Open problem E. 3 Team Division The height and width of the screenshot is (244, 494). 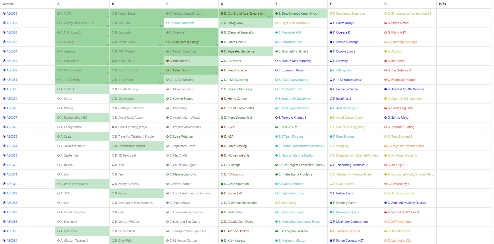click(291, 136)
